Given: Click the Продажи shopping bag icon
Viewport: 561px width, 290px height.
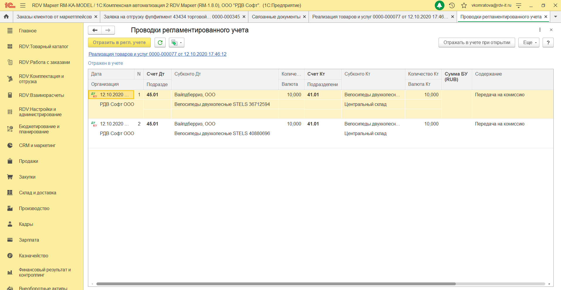Looking at the screenshot, I should [x=10, y=161].
